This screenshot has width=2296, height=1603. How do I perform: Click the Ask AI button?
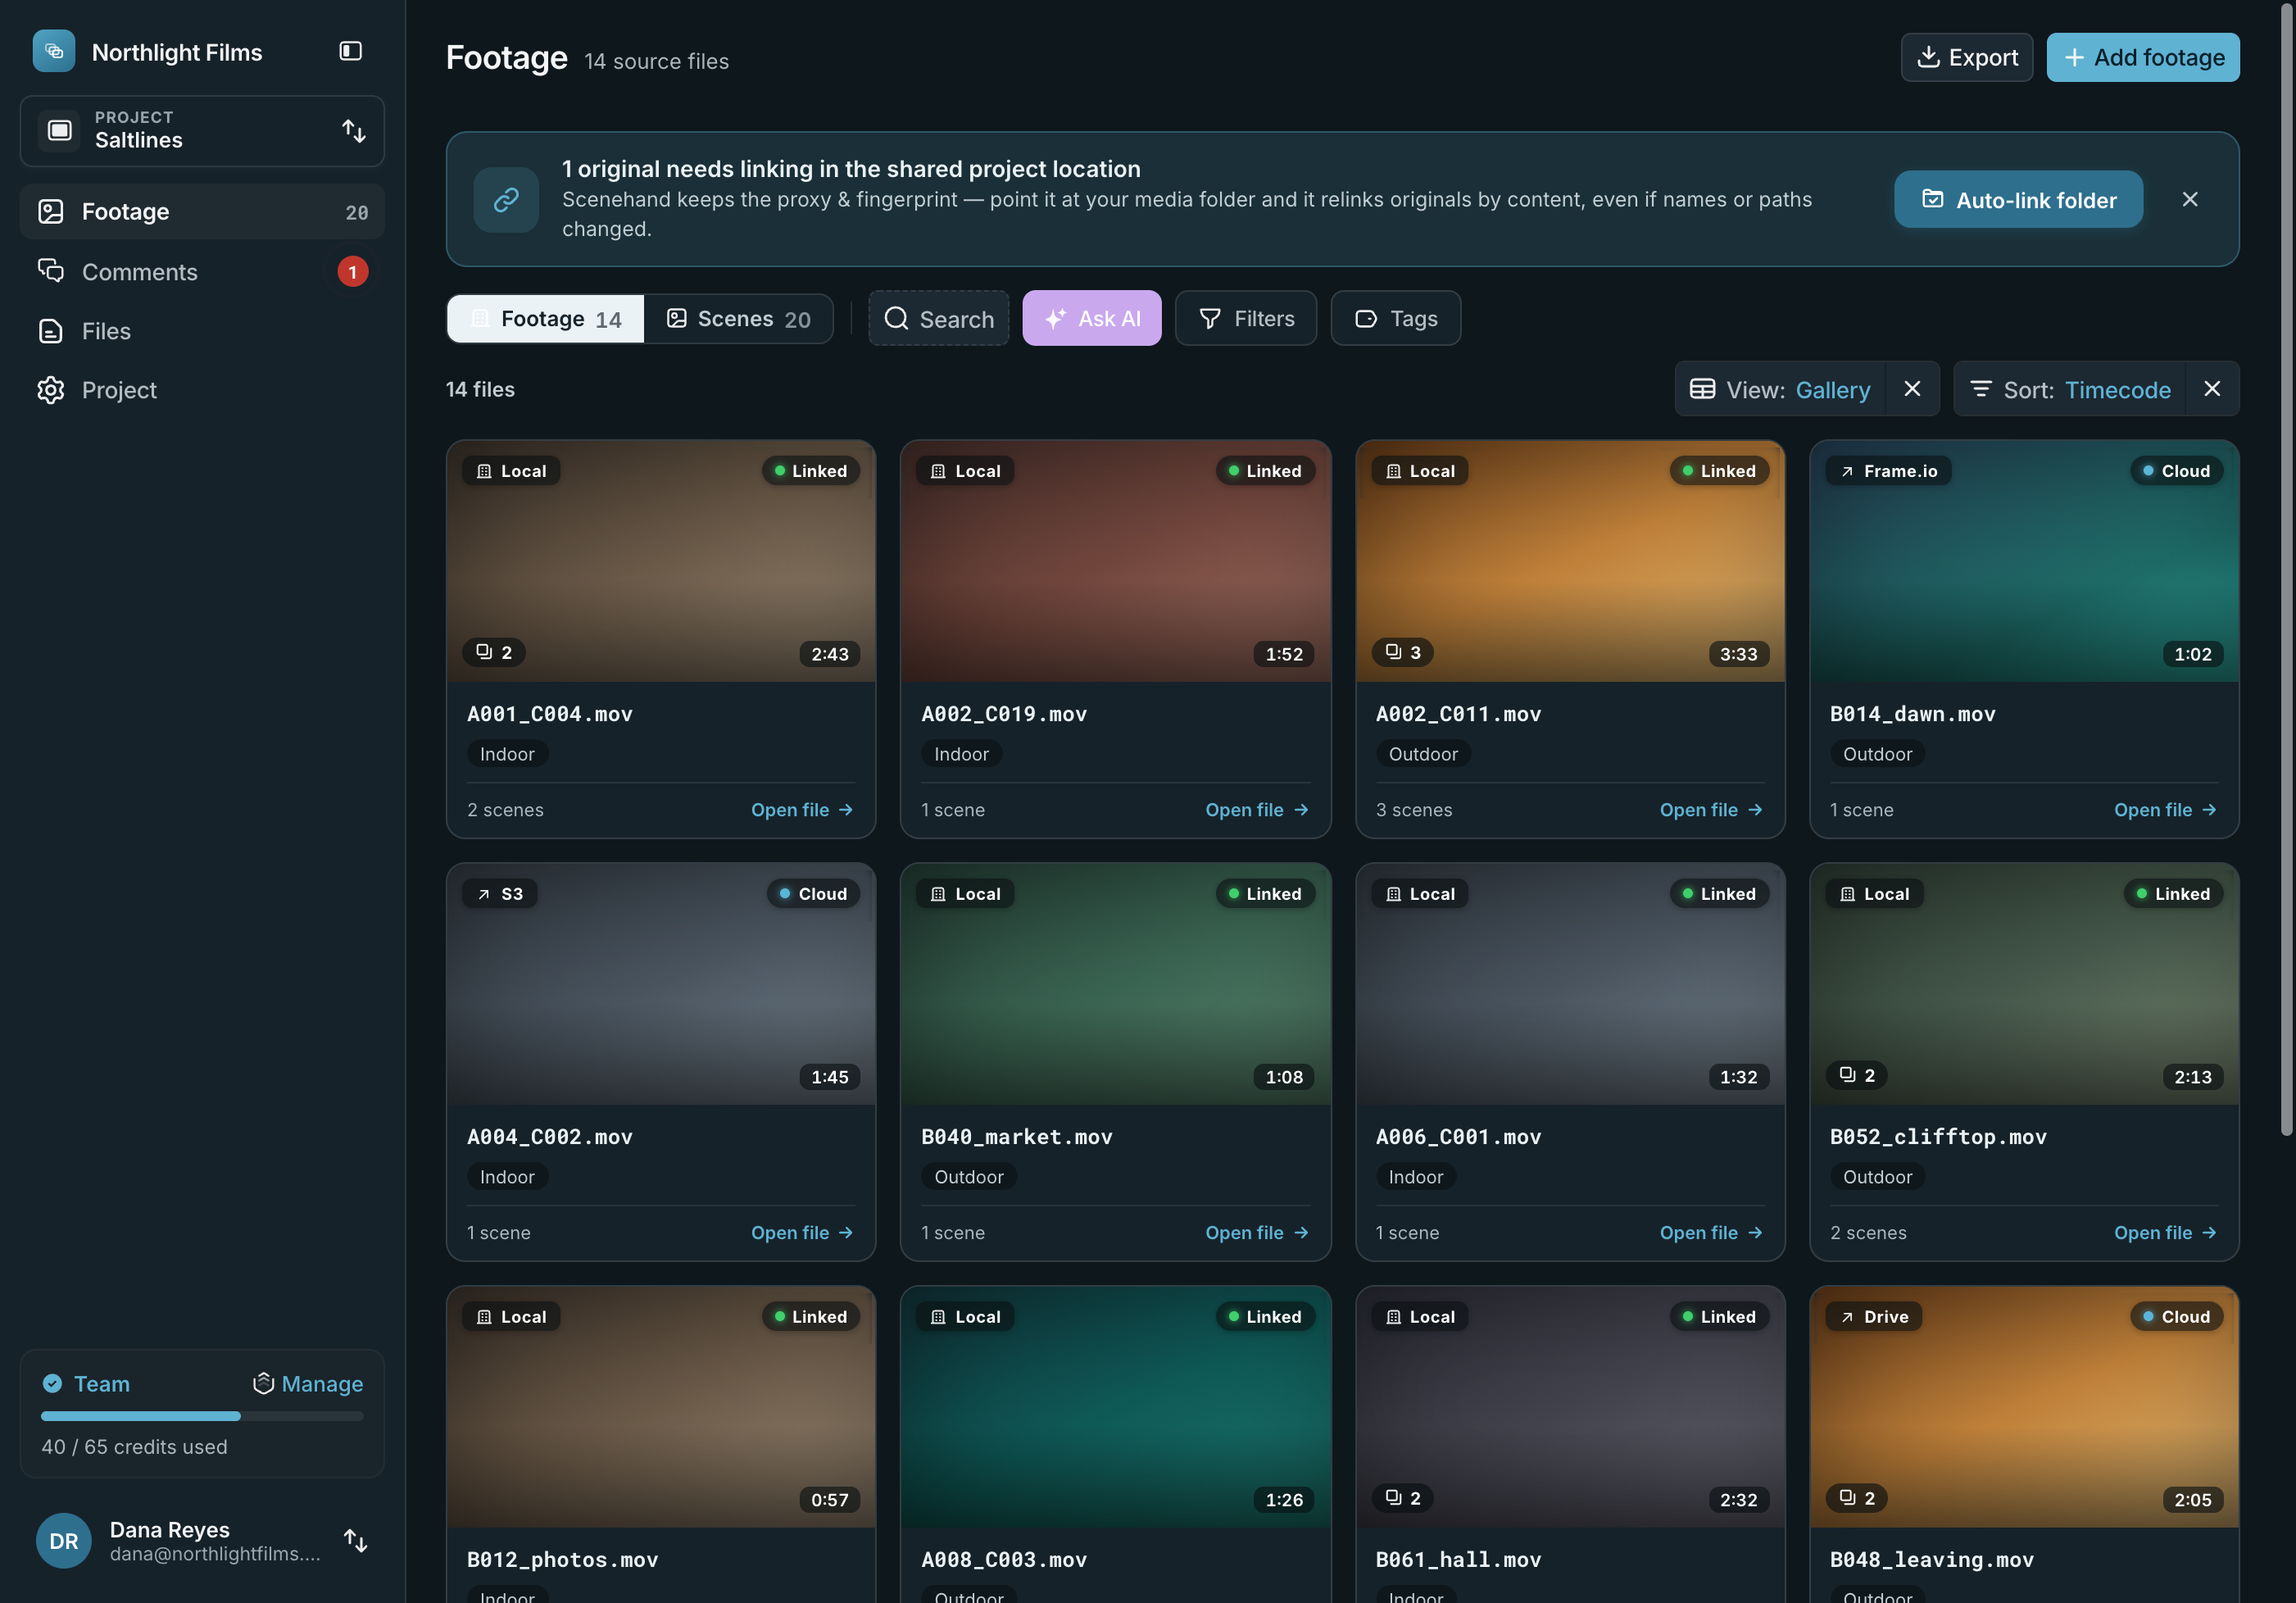point(1092,318)
